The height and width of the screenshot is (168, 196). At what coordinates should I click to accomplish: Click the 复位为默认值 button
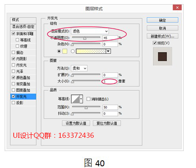[107, 123]
